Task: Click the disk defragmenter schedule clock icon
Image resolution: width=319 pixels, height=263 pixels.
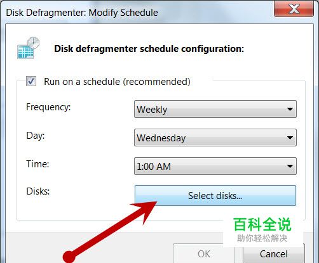Action: pos(28,48)
